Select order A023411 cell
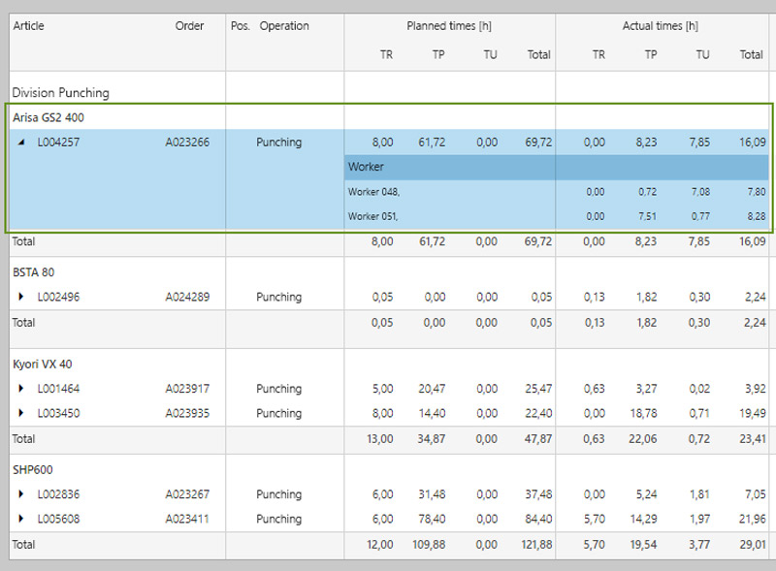776x571 pixels. pos(187,519)
